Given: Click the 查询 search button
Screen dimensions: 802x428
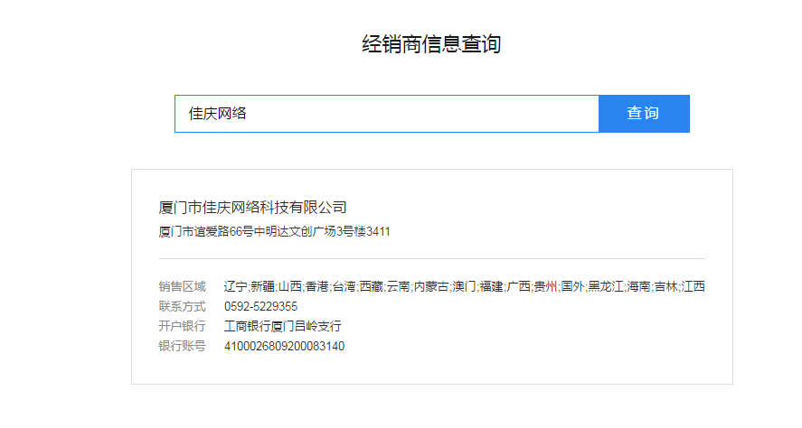Looking at the screenshot, I should [x=644, y=114].
